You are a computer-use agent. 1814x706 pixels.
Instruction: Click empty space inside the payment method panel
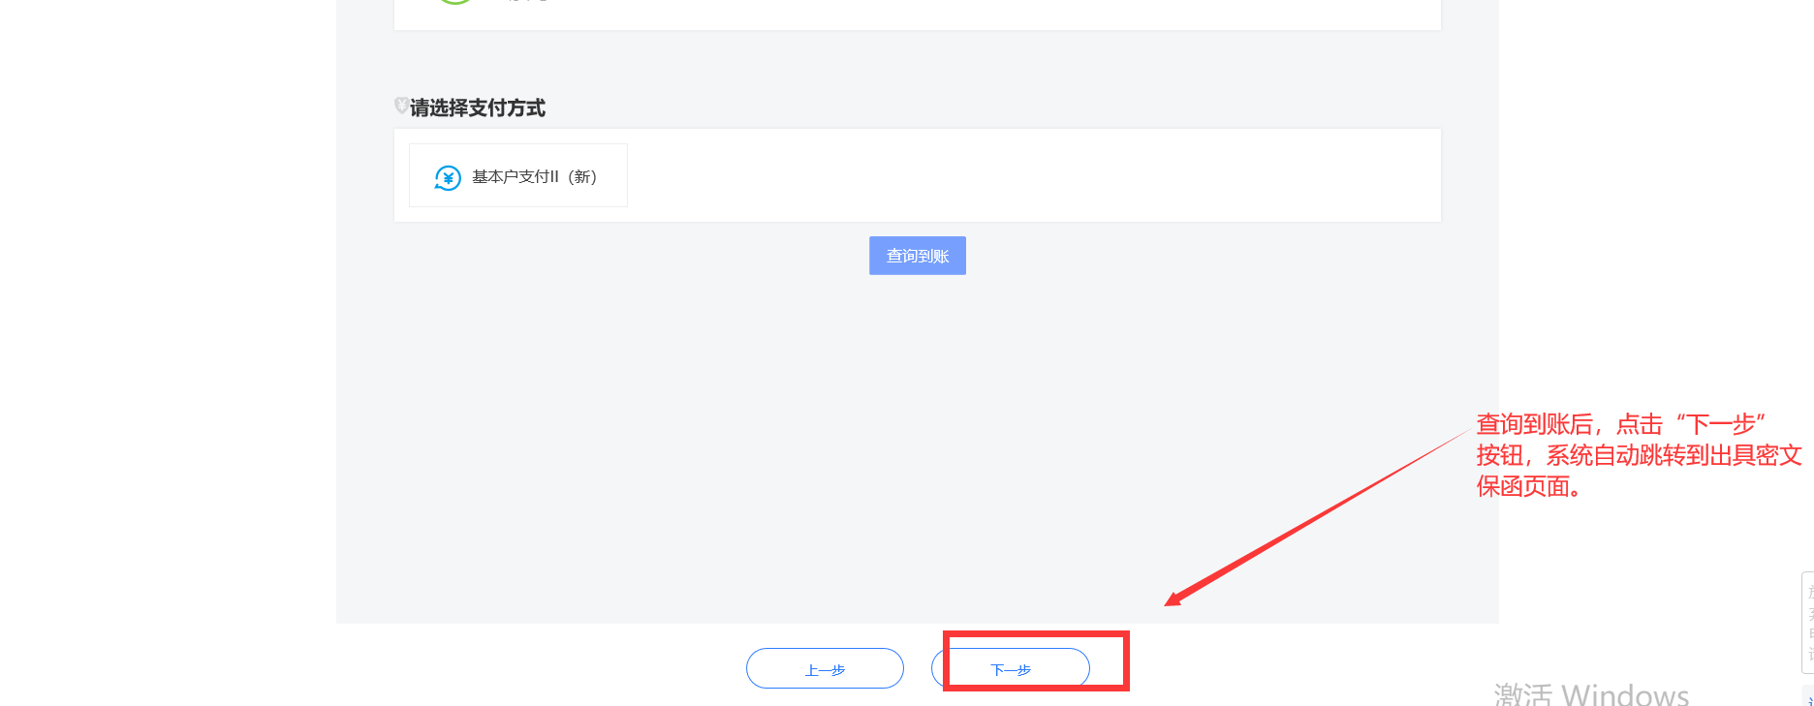[x=1017, y=175]
